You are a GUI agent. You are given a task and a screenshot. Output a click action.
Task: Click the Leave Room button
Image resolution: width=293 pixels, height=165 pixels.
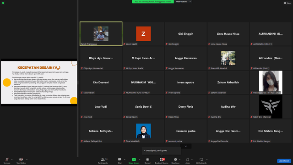click(x=284, y=161)
